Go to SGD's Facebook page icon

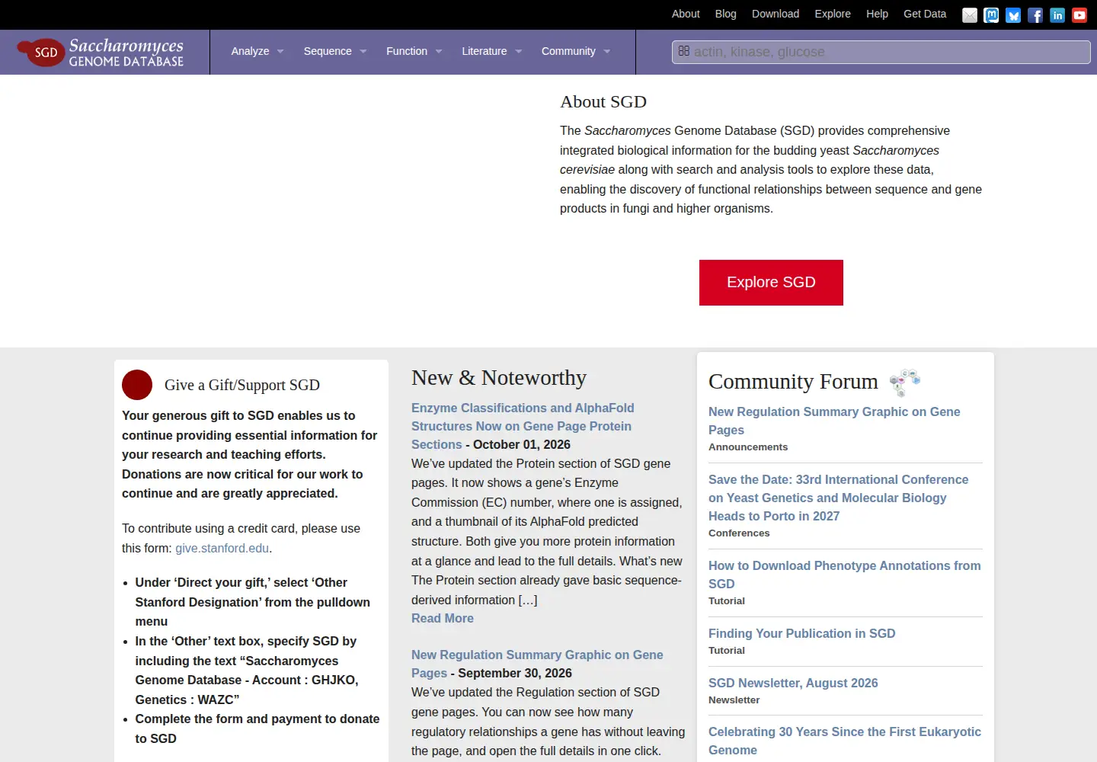(x=1035, y=15)
